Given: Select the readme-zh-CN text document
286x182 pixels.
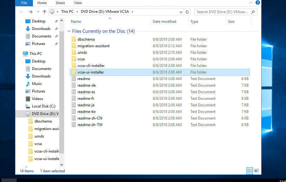Looking at the screenshot, I should click(x=90, y=118).
